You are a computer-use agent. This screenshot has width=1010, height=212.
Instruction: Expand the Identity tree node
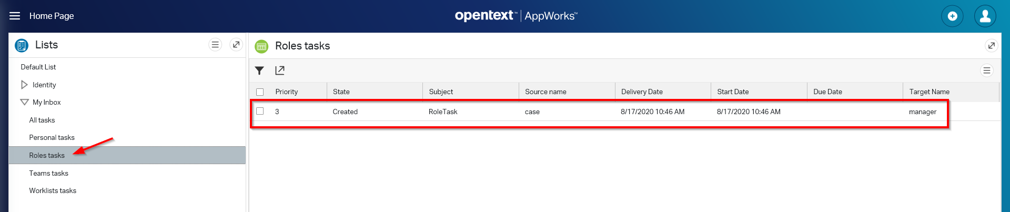pos(24,85)
